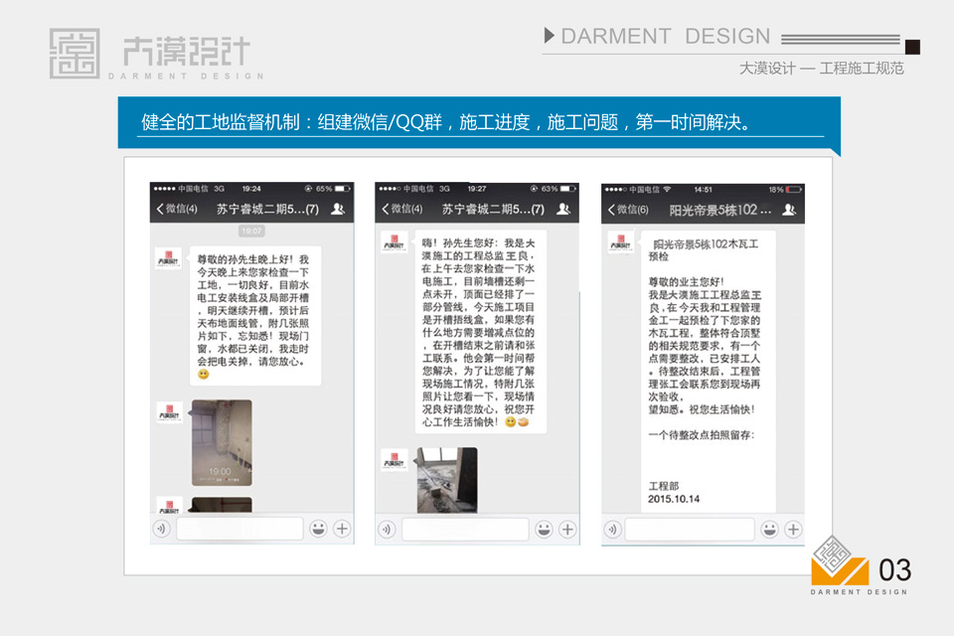
Task: Tap back arrow 微信(4) in 19:24 chat
Action: point(177,209)
